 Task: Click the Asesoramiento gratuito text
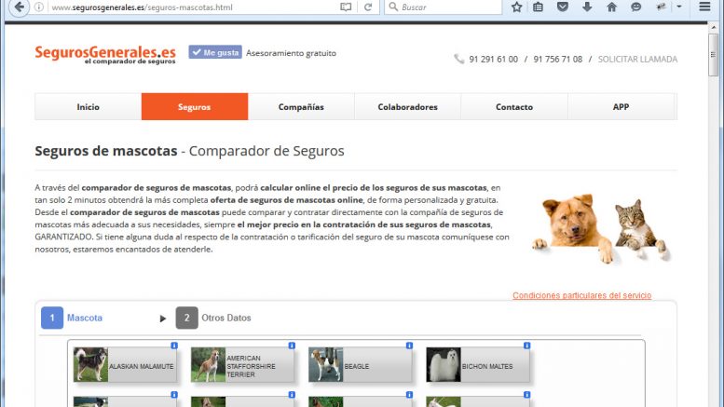tap(291, 53)
